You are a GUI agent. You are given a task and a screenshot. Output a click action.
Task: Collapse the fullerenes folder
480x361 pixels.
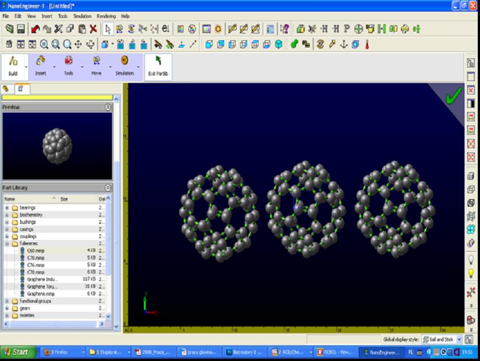point(7,243)
